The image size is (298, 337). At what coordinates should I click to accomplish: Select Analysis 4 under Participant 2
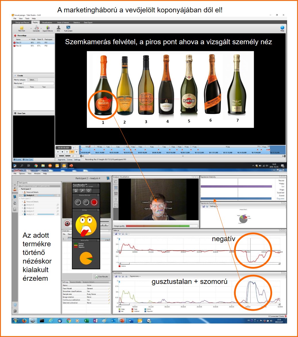pyautogui.click(x=40, y=195)
